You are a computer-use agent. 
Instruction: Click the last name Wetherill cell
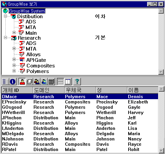click(x=106, y=112)
